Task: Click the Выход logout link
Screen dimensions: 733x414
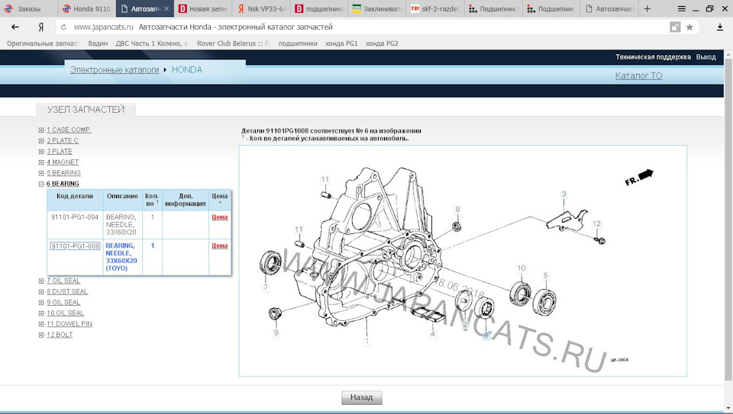Action: (706, 57)
